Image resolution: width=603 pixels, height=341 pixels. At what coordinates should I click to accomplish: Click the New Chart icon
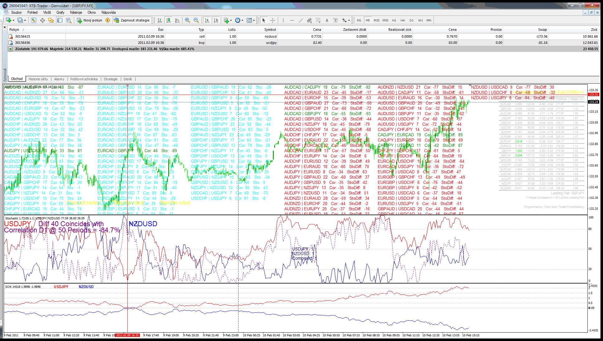[x=8, y=20]
